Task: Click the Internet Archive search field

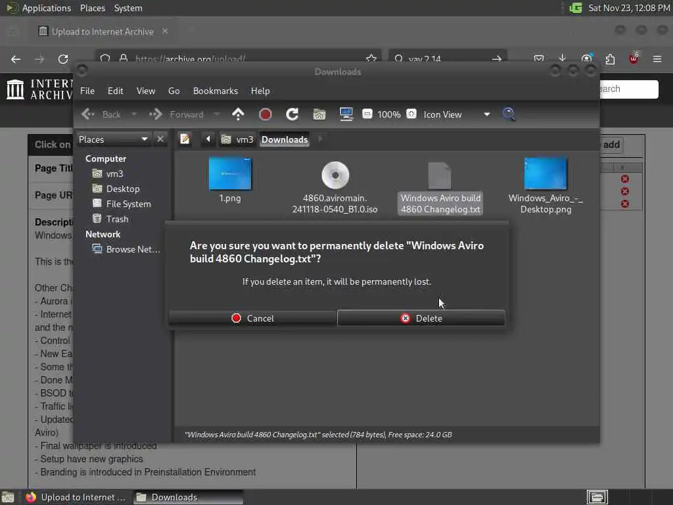Action: coord(628,89)
